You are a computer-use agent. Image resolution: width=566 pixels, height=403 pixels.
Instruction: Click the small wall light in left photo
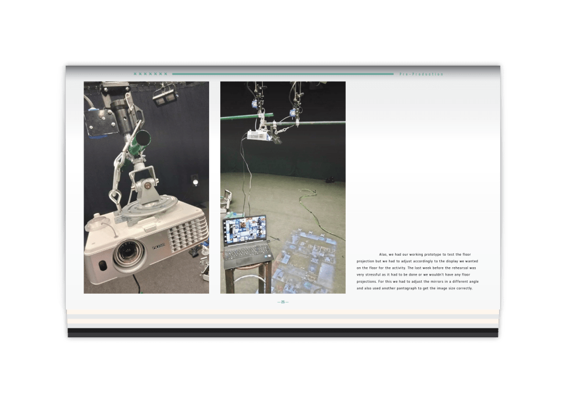[x=194, y=182]
